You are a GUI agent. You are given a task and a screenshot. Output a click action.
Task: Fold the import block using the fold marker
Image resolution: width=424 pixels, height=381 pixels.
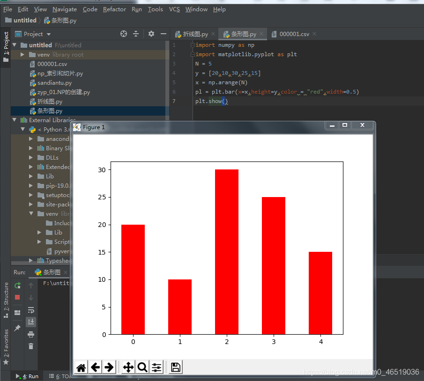click(193, 45)
